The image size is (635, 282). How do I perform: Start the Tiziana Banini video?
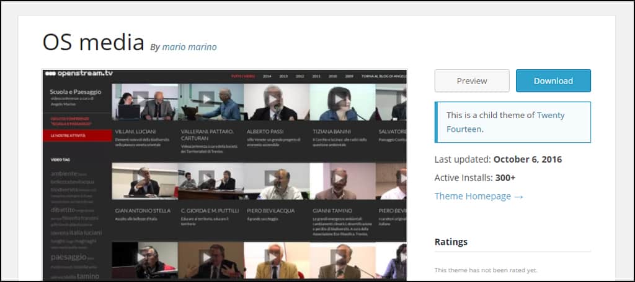(x=339, y=99)
